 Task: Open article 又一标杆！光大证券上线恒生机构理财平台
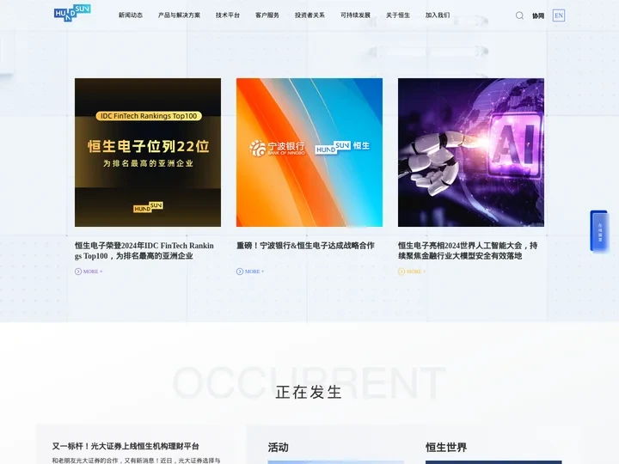[x=126, y=446]
